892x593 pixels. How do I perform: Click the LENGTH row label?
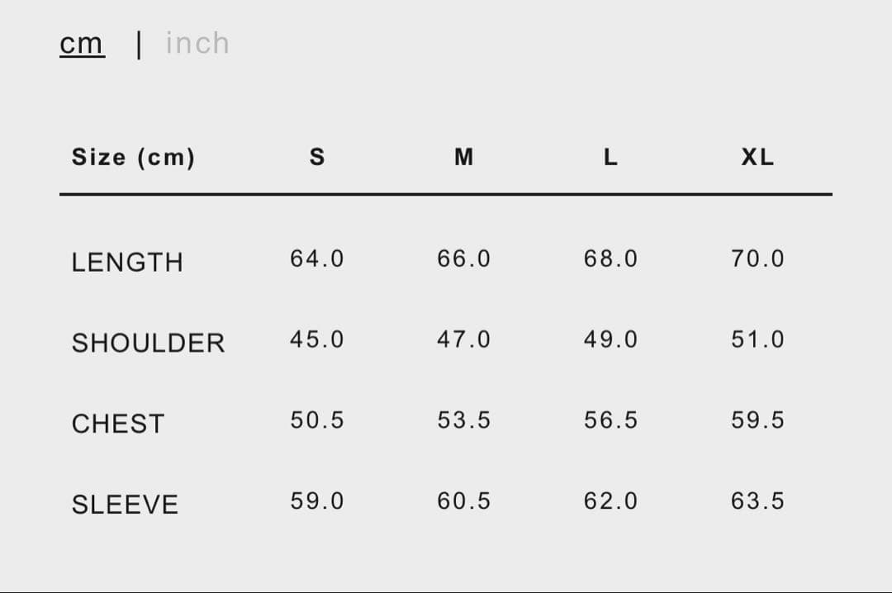tap(127, 262)
